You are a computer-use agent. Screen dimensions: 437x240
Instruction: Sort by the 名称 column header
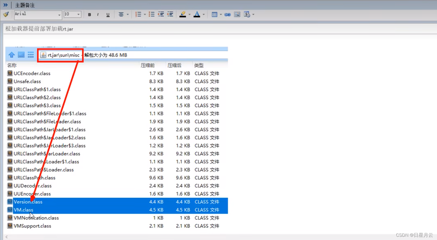[x=12, y=65]
